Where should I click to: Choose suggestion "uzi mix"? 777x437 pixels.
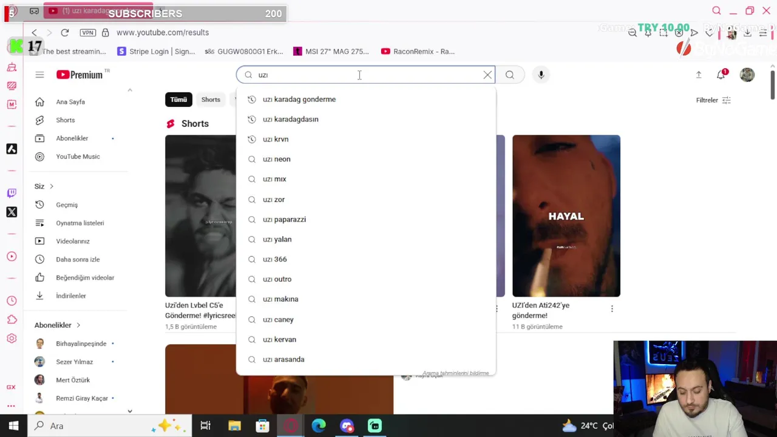point(366,179)
